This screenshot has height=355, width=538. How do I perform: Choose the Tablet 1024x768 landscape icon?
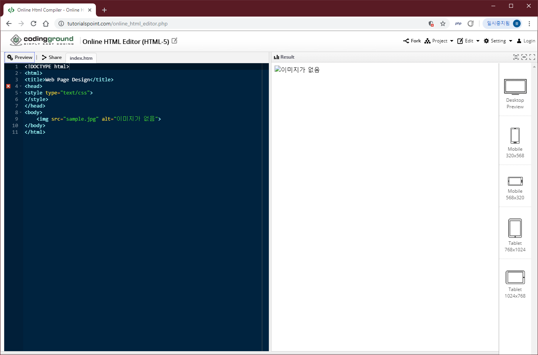515,278
